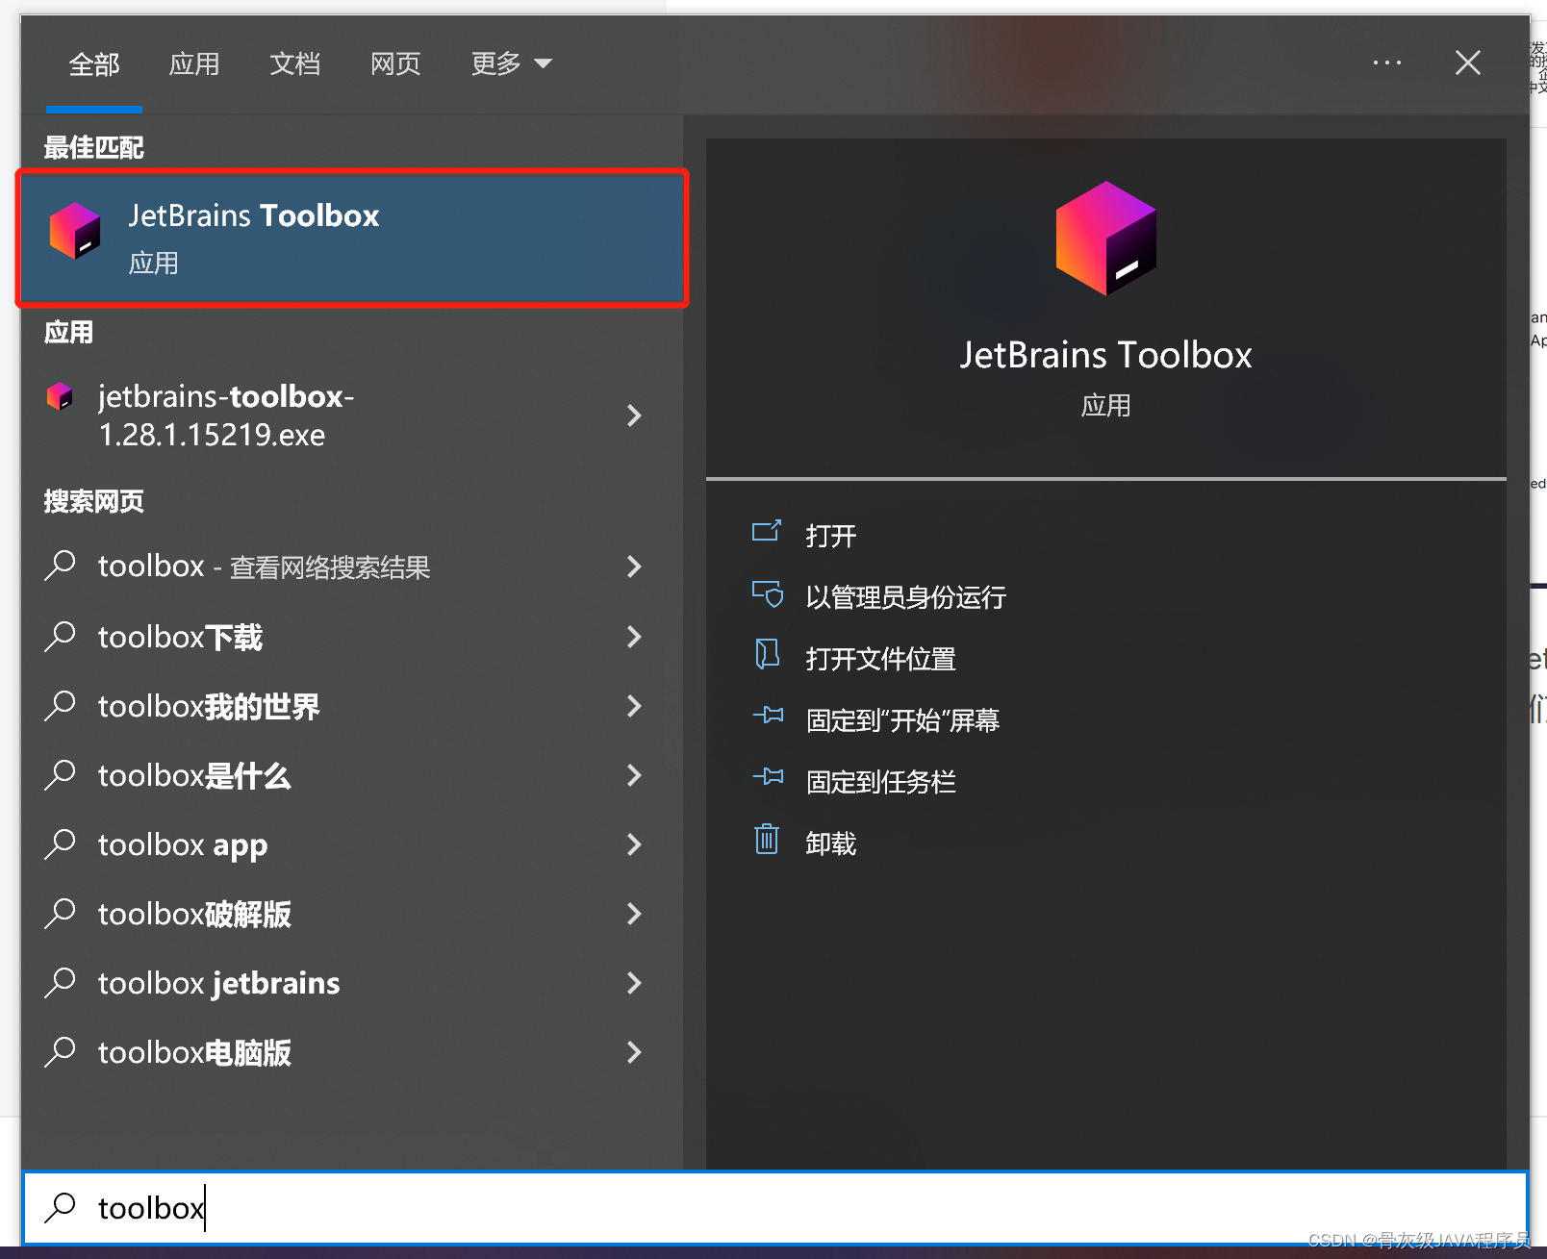The image size is (1547, 1259).
Task: Click JetBrains Toolbox title in preview pane
Action: click(x=1105, y=355)
